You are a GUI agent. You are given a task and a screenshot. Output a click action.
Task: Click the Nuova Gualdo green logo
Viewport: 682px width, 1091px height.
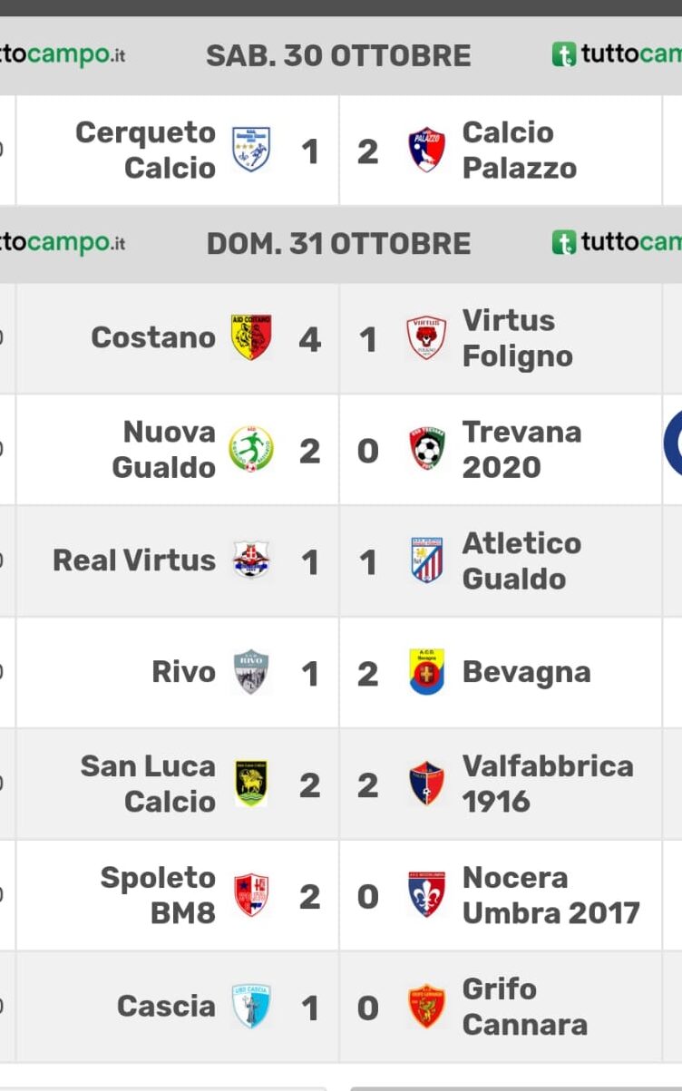click(251, 449)
